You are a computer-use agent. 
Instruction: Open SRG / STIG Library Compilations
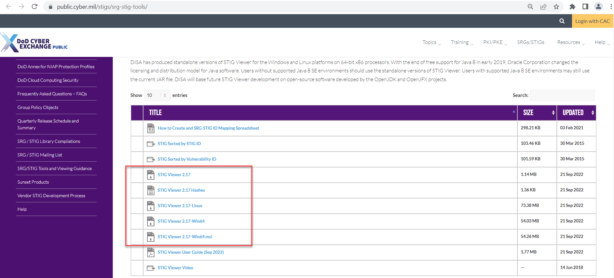coord(49,141)
